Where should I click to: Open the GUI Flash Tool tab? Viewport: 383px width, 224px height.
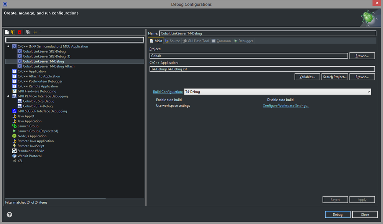coord(196,41)
